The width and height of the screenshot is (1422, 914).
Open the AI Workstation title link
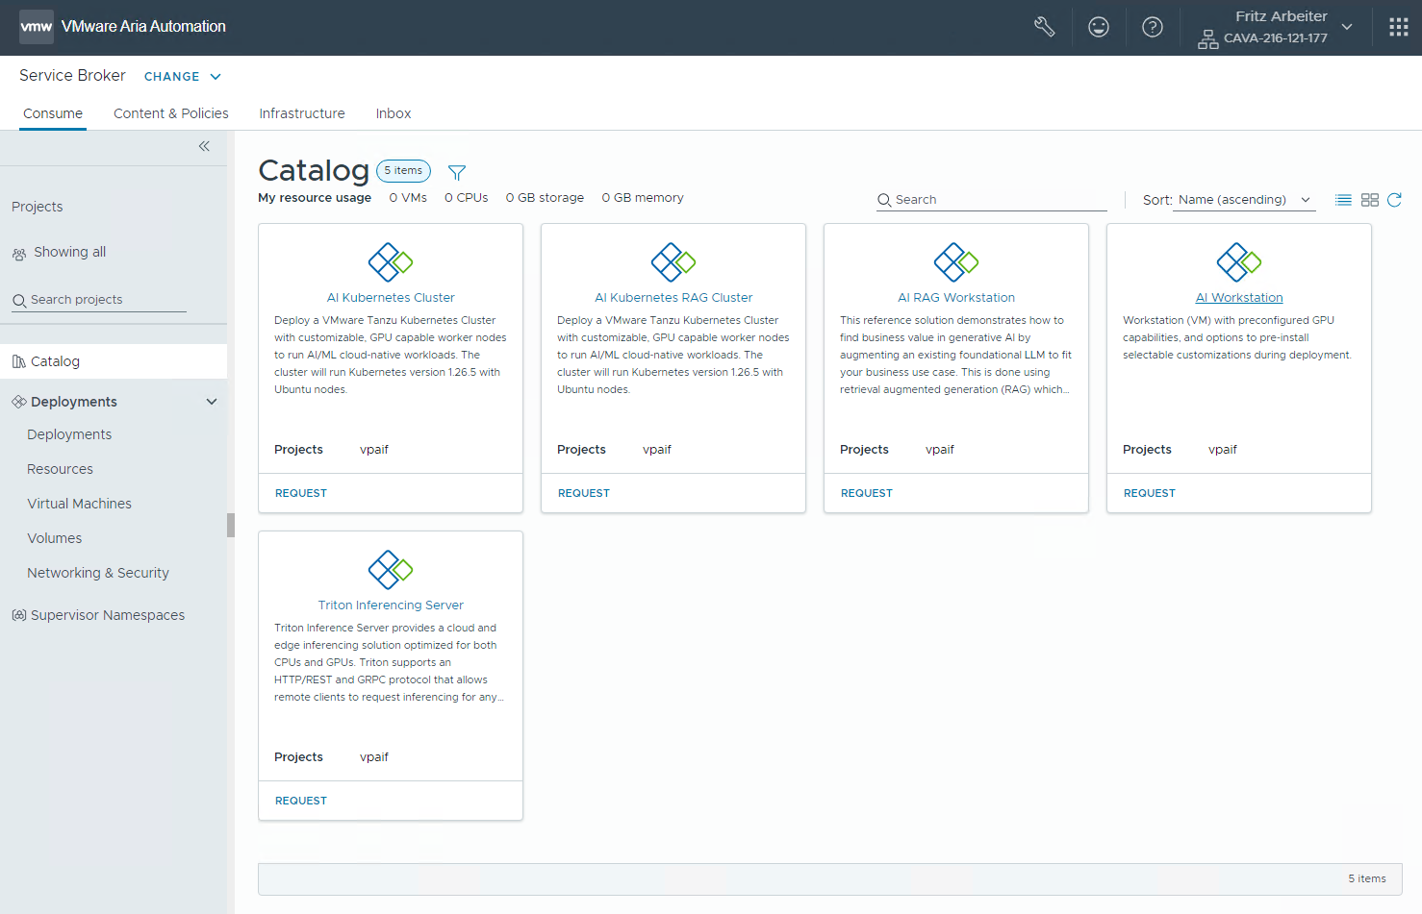1239,298
